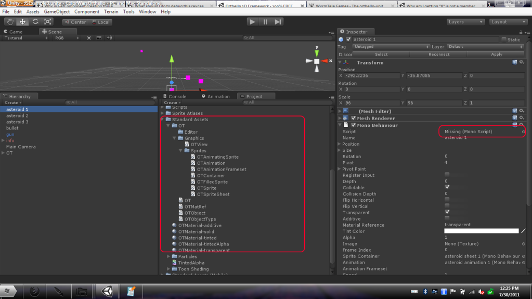Pick script via Missing Mono Script selector
The height and width of the screenshot is (299, 532).
[x=524, y=132]
